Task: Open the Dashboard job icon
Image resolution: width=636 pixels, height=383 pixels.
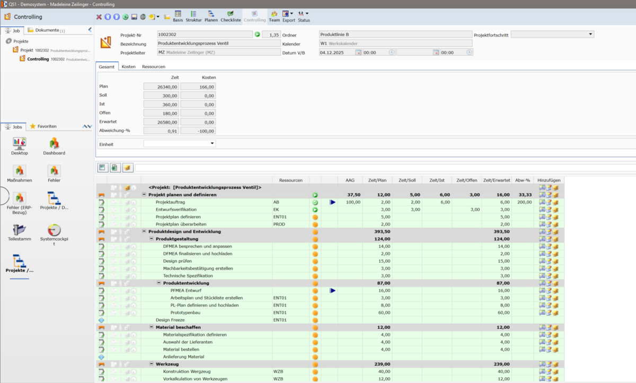Action: [x=54, y=146]
